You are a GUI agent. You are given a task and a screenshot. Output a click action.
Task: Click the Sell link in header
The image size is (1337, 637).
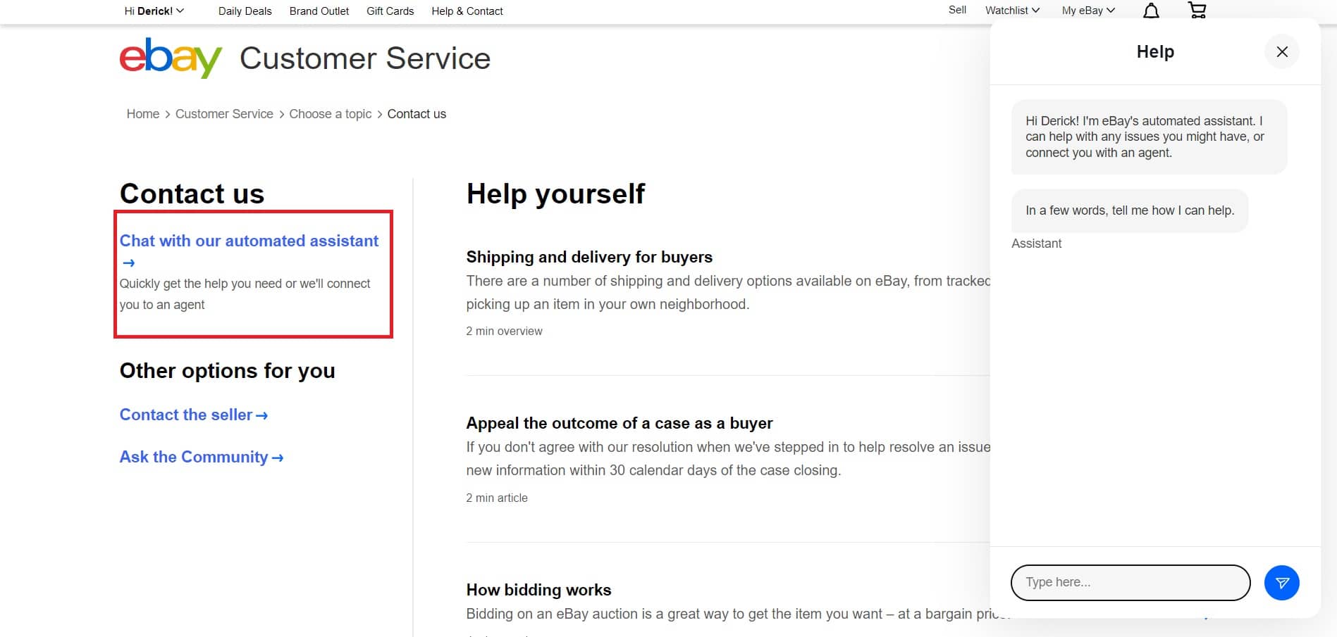pos(957,10)
